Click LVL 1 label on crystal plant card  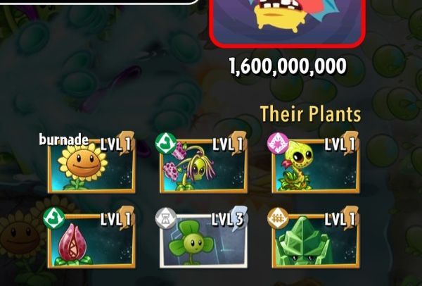pyautogui.click(x=340, y=219)
